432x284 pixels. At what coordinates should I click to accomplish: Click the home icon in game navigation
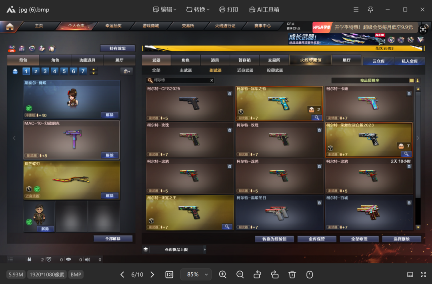click(10, 26)
